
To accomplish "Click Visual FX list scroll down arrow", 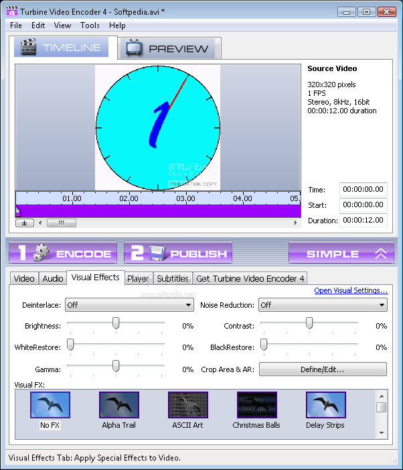I will click(382, 432).
